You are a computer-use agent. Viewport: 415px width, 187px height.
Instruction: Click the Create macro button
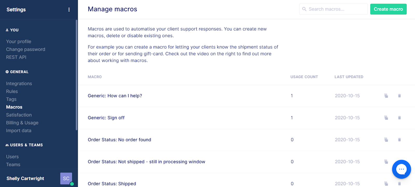pos(388,9)
